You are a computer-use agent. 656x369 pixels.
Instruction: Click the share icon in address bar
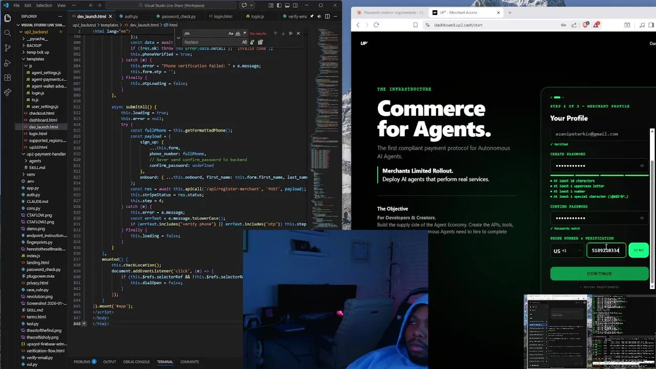[x=574, y=25]
